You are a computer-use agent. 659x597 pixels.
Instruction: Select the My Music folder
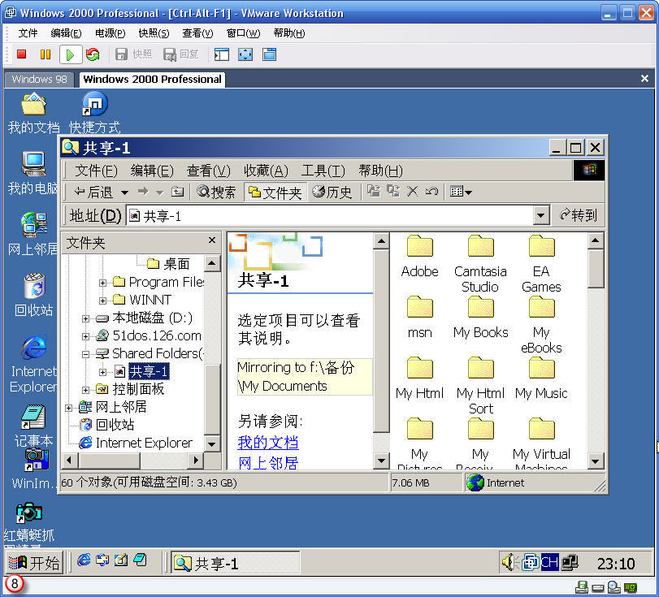pos(541,379)
